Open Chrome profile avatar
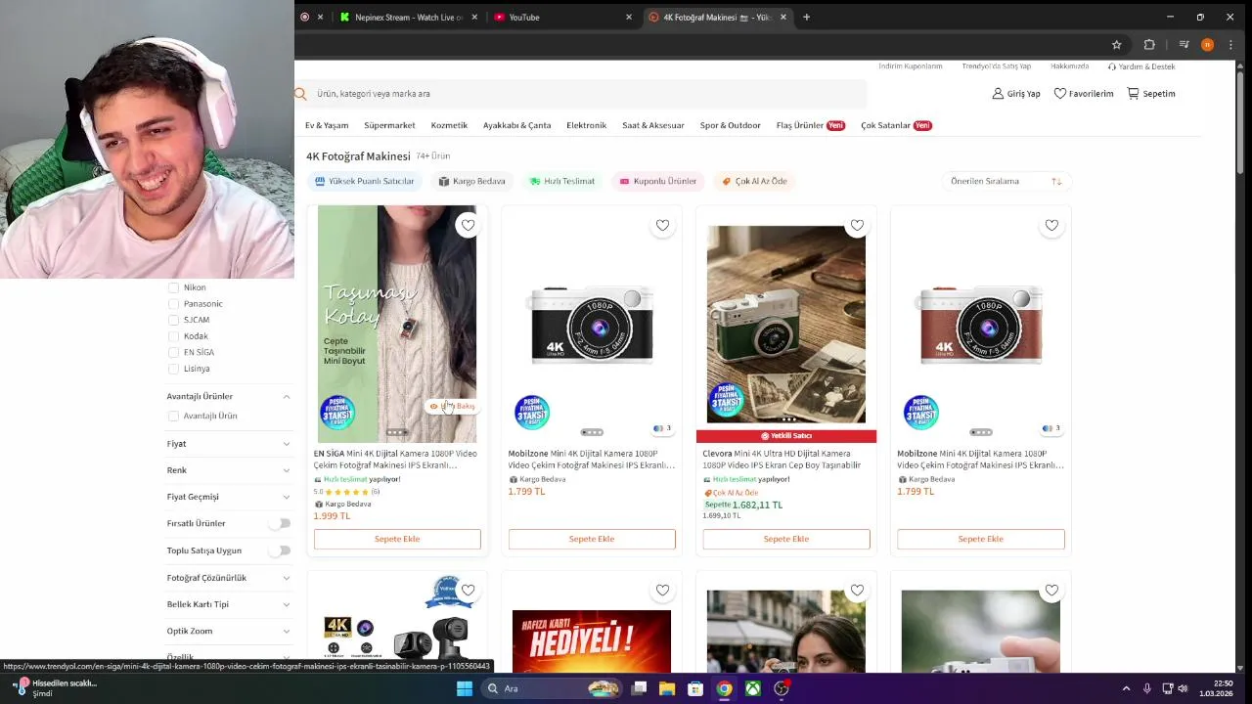 pos(1207,44)
